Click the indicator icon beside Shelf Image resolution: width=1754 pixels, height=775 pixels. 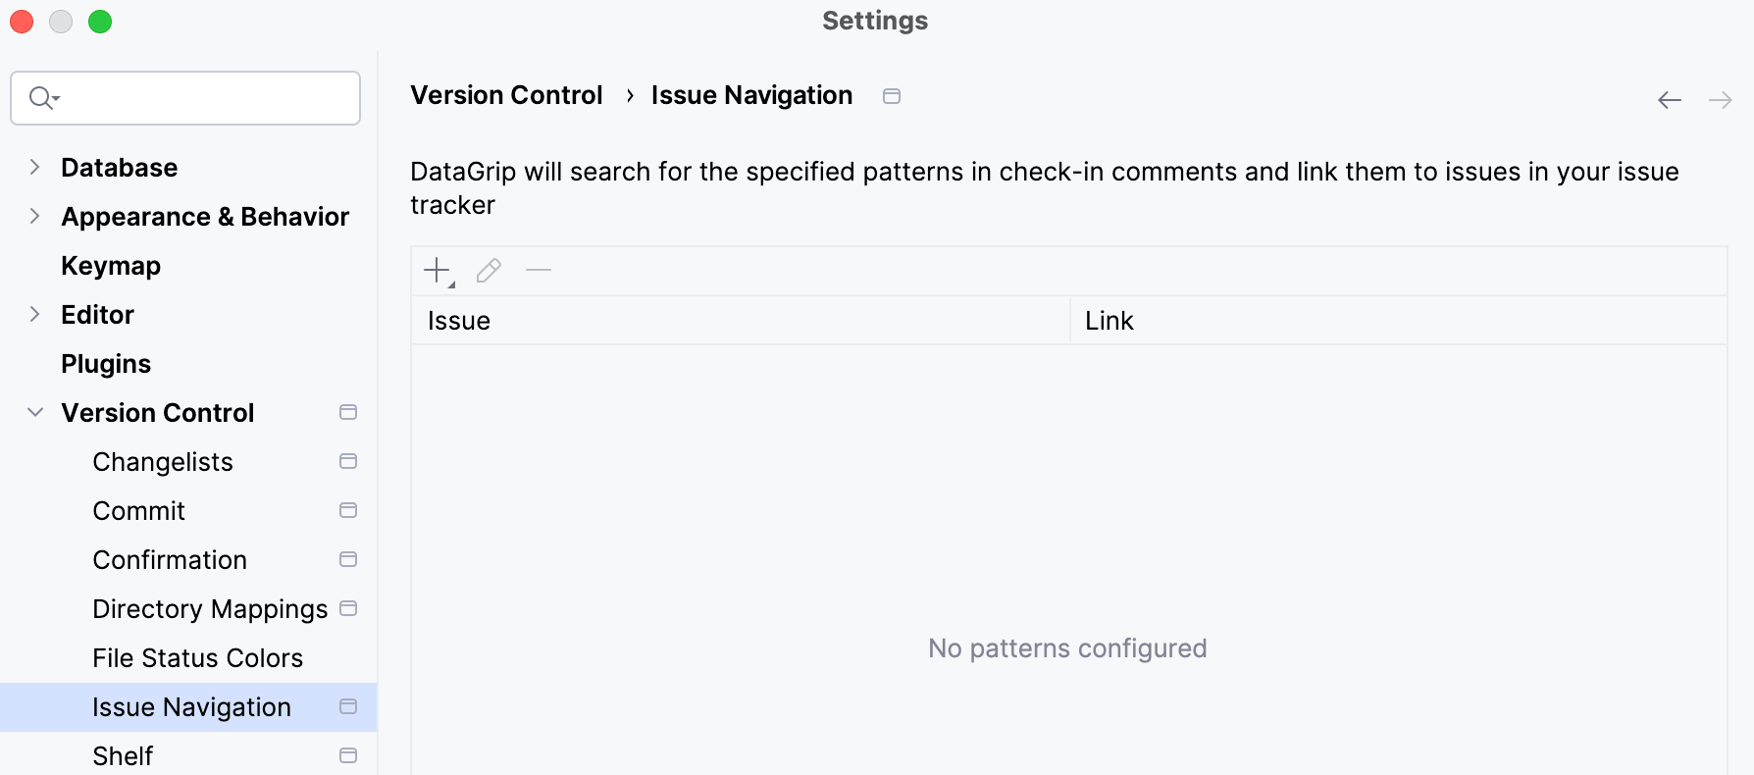point(348,755)
